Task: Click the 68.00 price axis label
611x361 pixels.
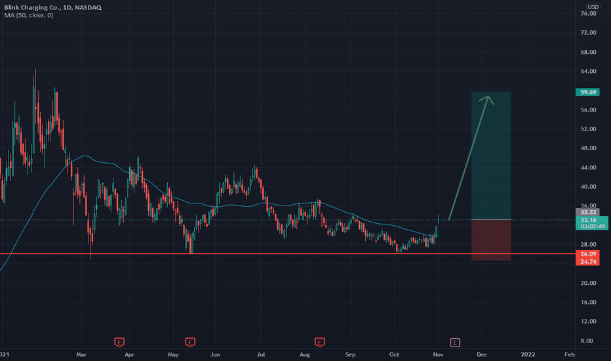Action: click(x=588, y=52)
